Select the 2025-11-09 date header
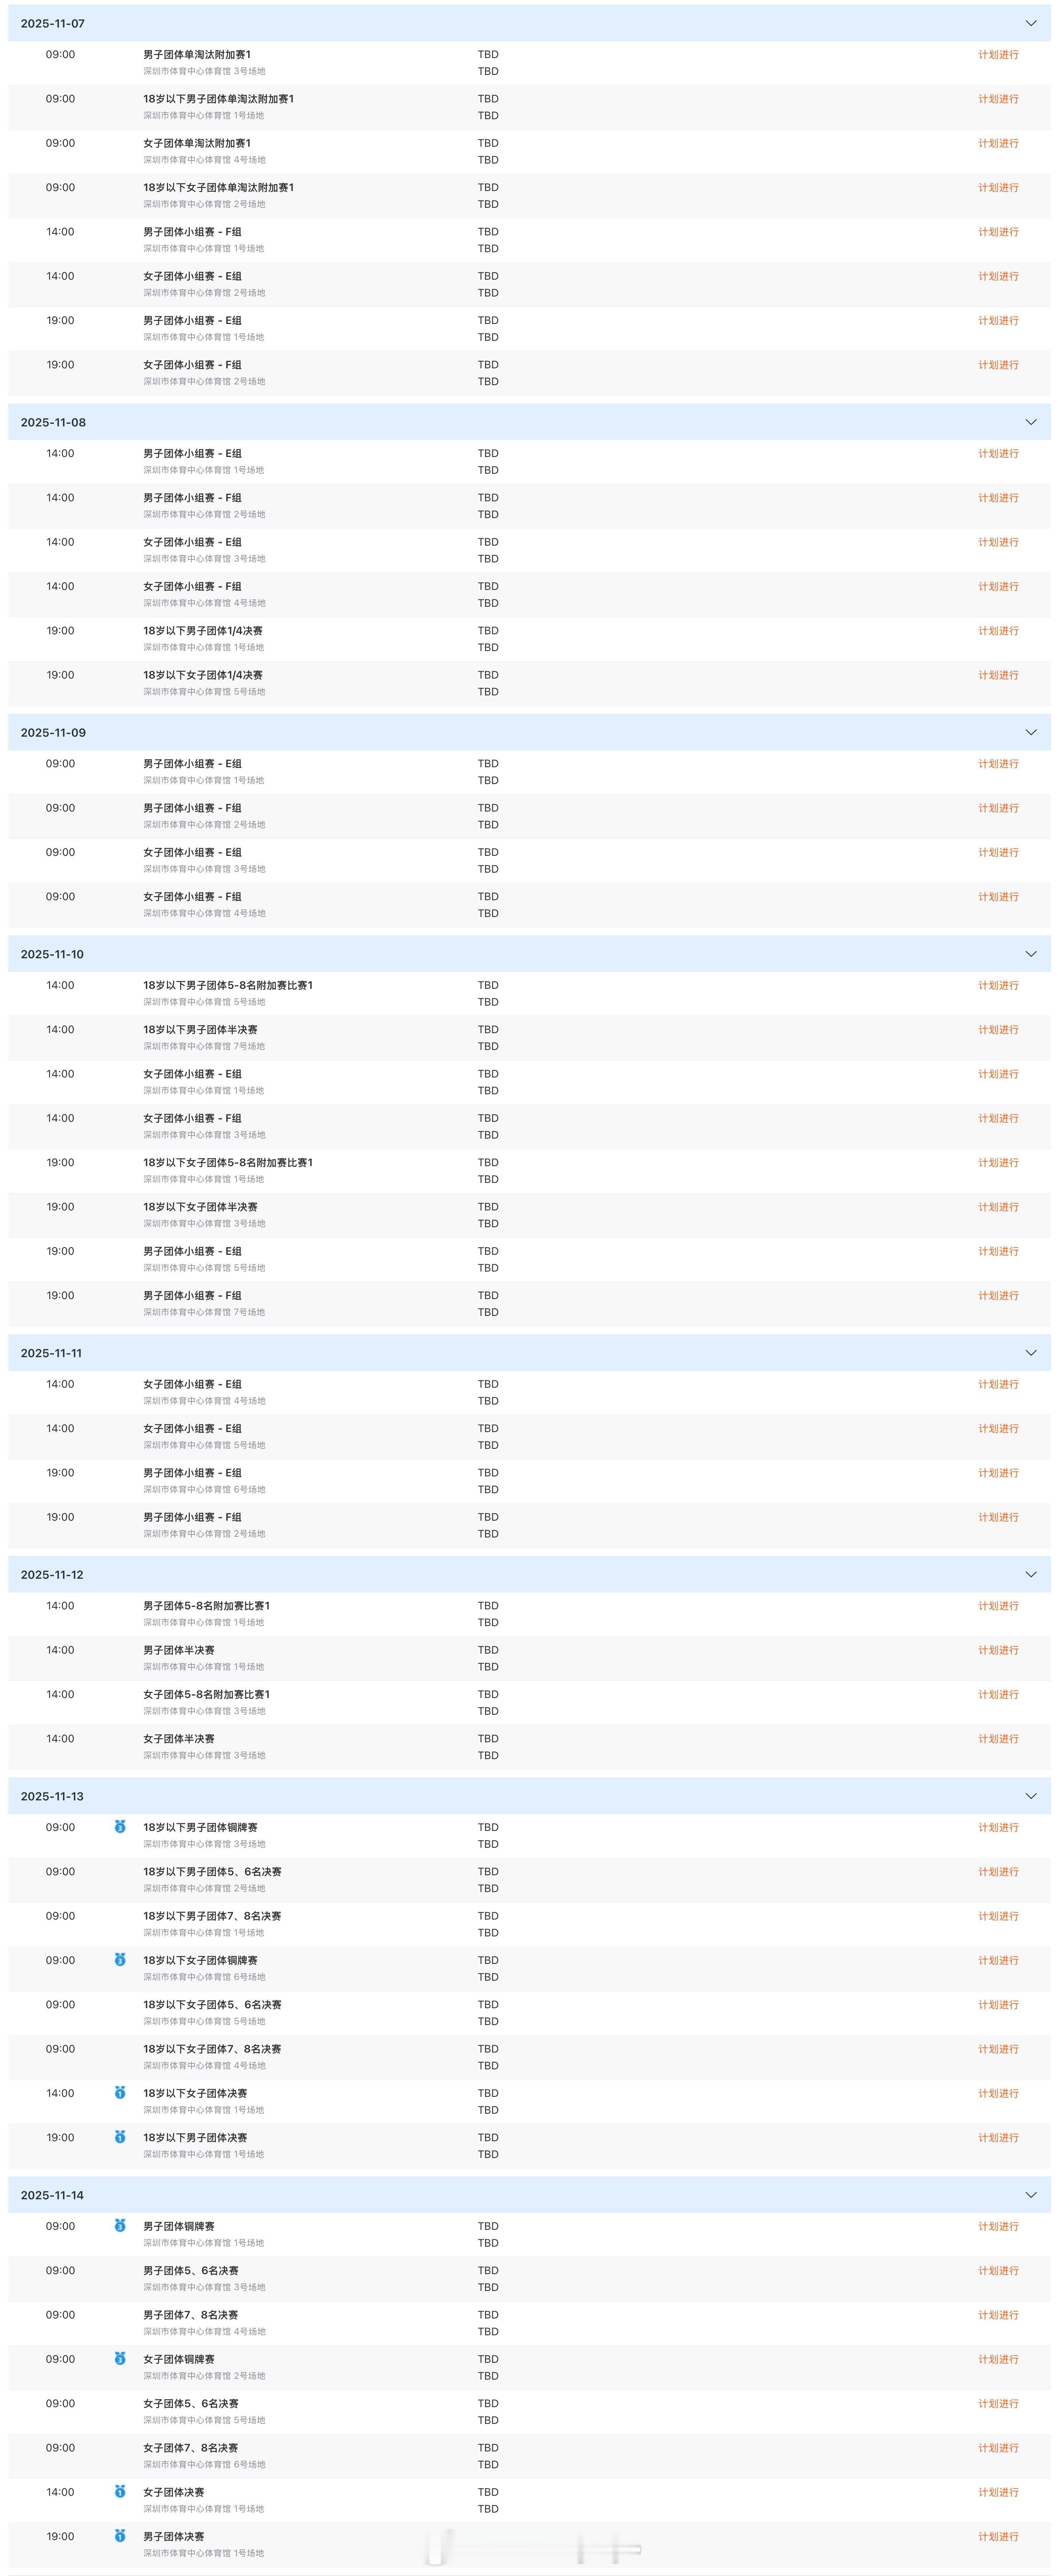The width and height of the screenshot is (1061, 2576). click(53, 733)
